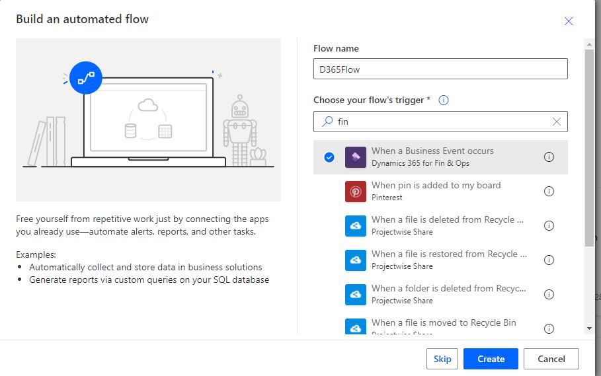Click the Pinterest connector icon
601x376 pixels.
point(355,192)
